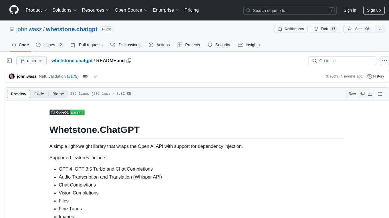389x218 pixels.
Task: Click the Issues count badge 2
Action: pos(61,45)
